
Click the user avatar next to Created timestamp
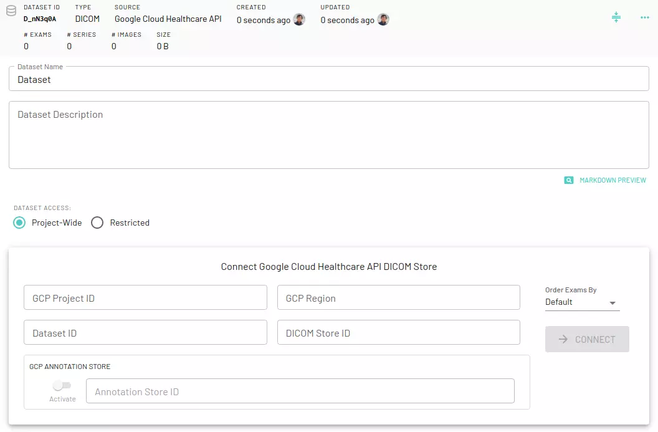[x=298, y=19]
